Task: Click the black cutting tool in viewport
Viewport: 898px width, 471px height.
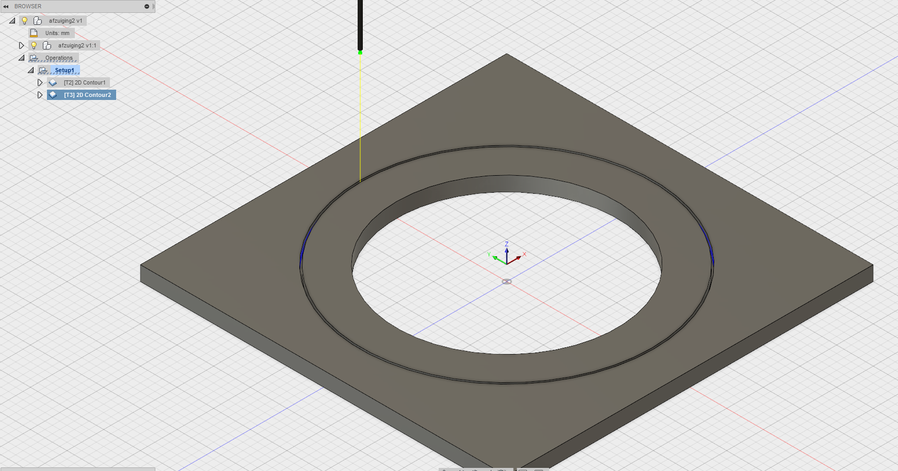Action: click(360, 25)
